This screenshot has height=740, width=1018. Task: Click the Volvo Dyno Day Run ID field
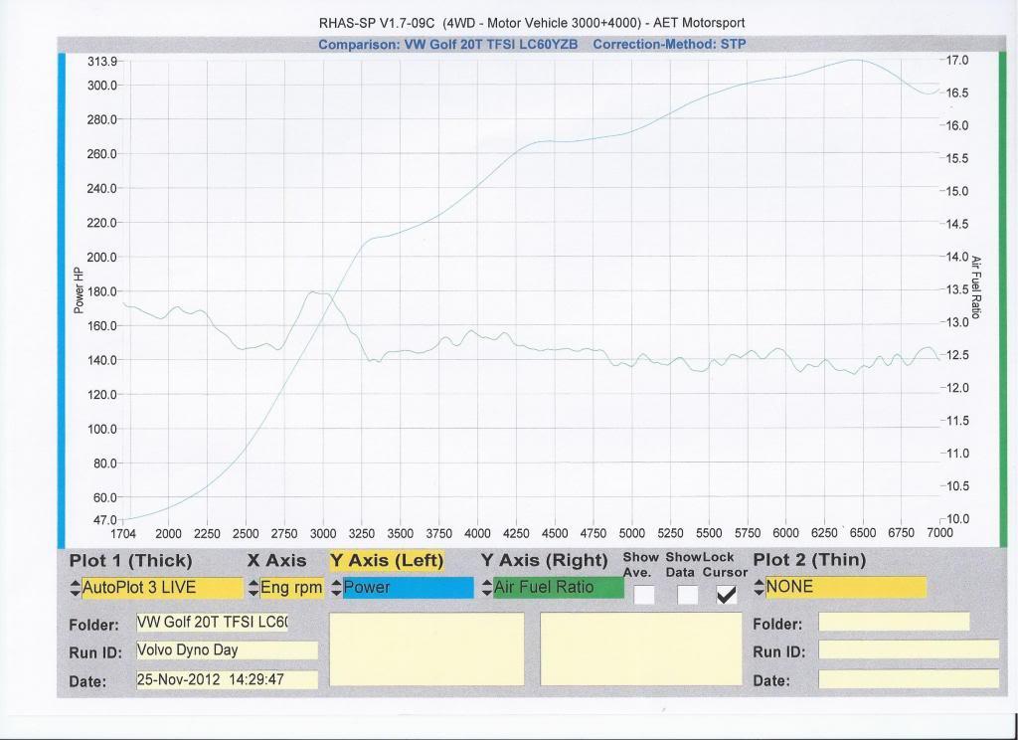[x=226, y=650]
